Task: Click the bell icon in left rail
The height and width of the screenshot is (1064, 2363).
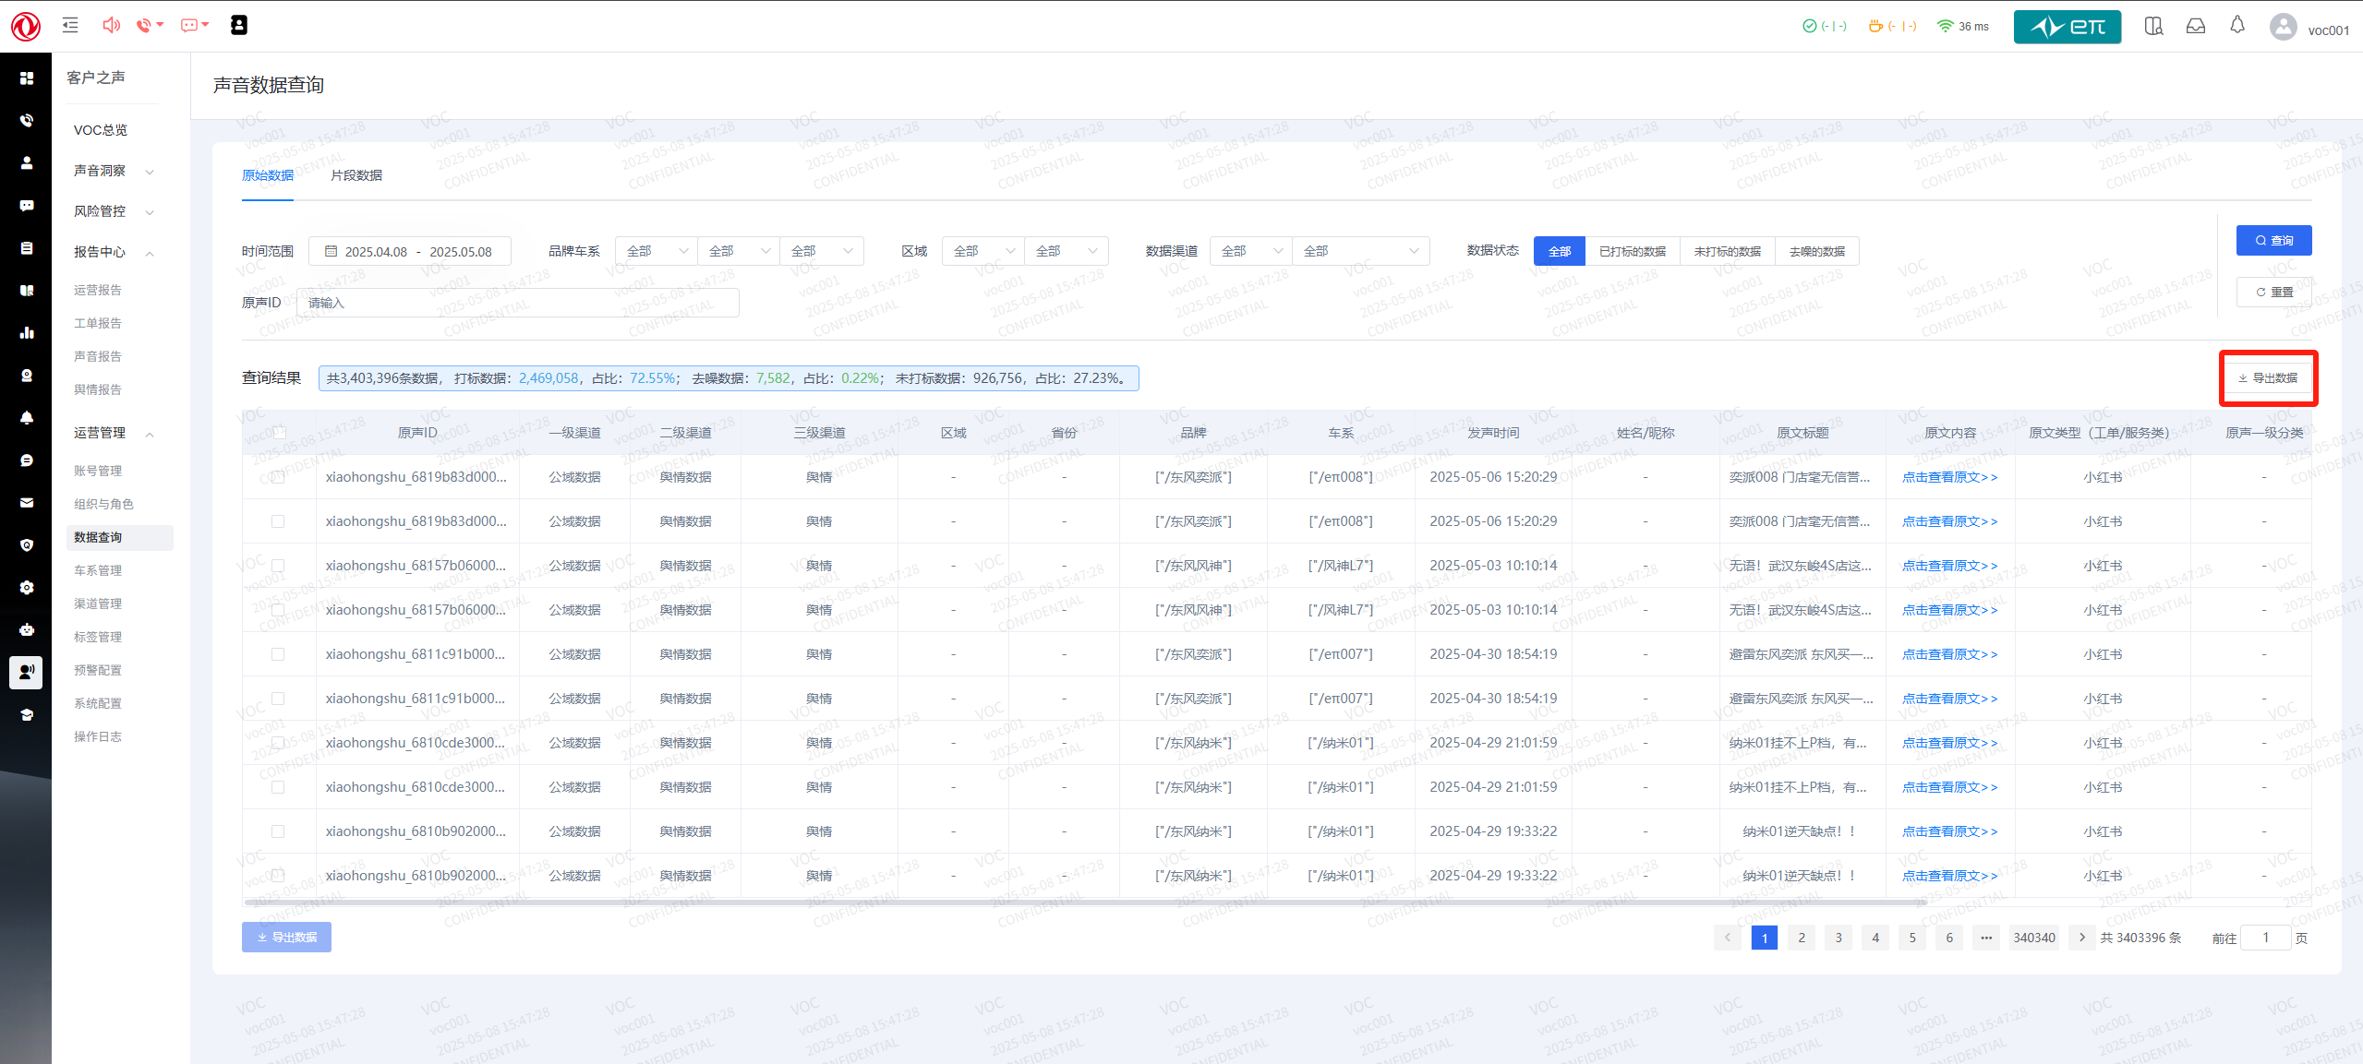Action: [27, 417]
